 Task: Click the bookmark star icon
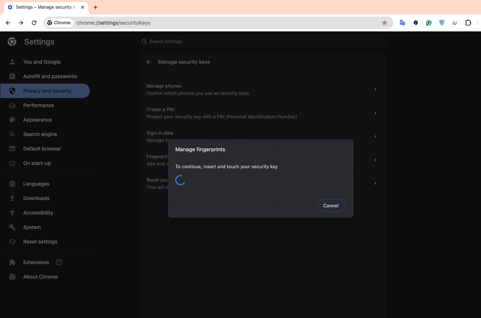(x=385, y=23)
